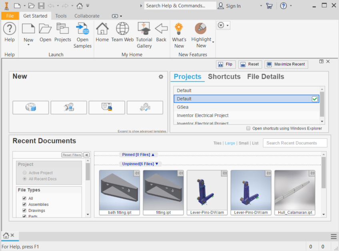Select All Recent Docs radio button
Image resolution: width=339 pixels, height=251 pixels.
point(25,179)
